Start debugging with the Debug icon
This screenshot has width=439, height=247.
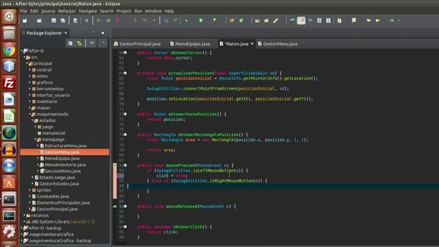click(187, 21)
